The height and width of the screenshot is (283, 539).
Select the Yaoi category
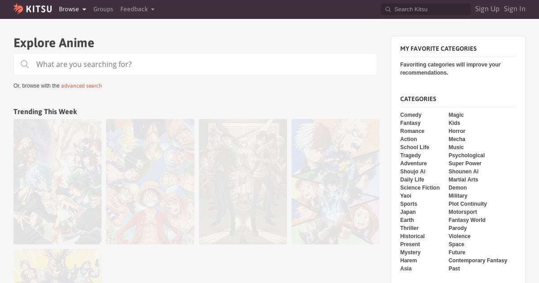[406, 196]
